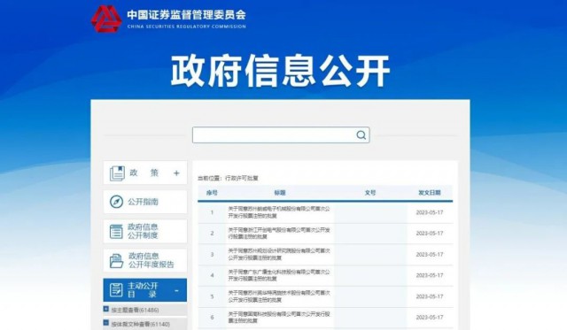Open the row 2 approval title (浙江…电气)

pos(279,234)
